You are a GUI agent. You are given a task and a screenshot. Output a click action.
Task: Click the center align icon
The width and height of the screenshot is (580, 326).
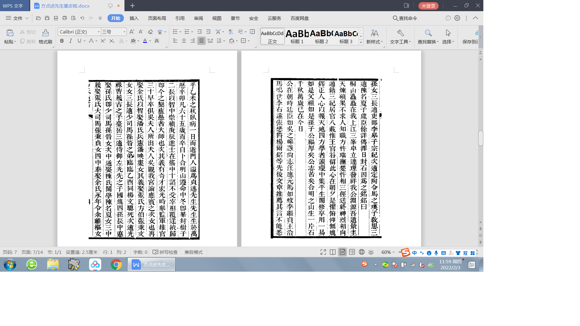click(x=184, y=41)
